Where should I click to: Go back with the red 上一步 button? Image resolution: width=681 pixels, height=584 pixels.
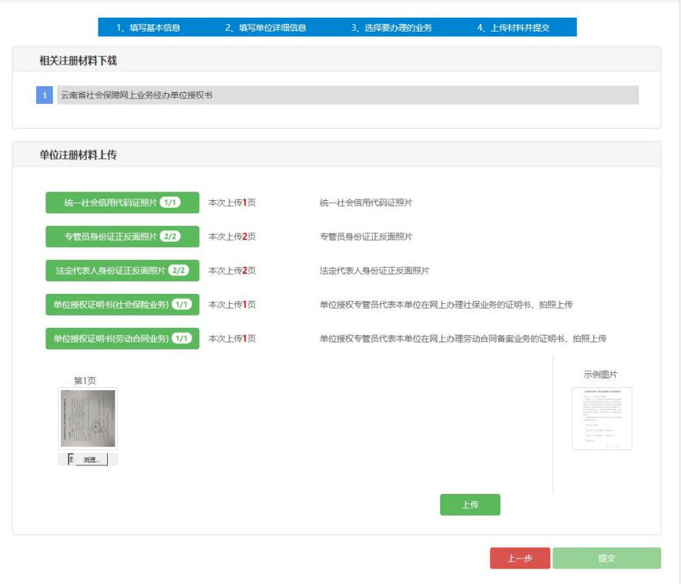click(x=520, y=558)
